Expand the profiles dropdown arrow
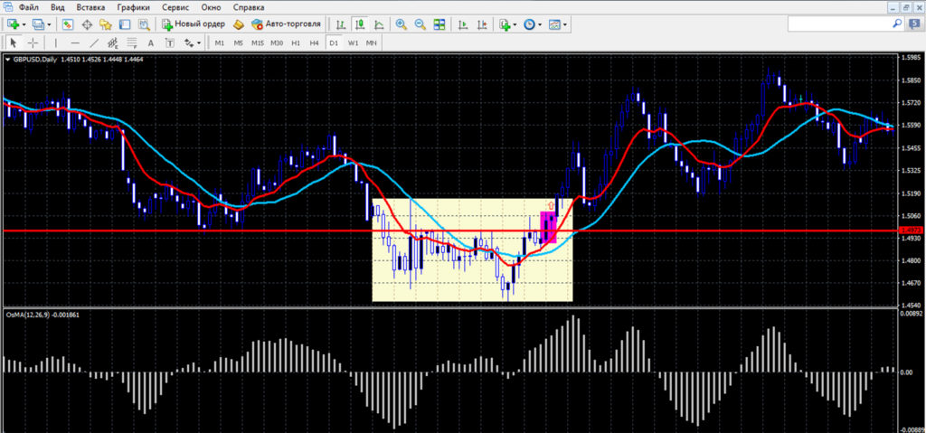 point(49,24)
